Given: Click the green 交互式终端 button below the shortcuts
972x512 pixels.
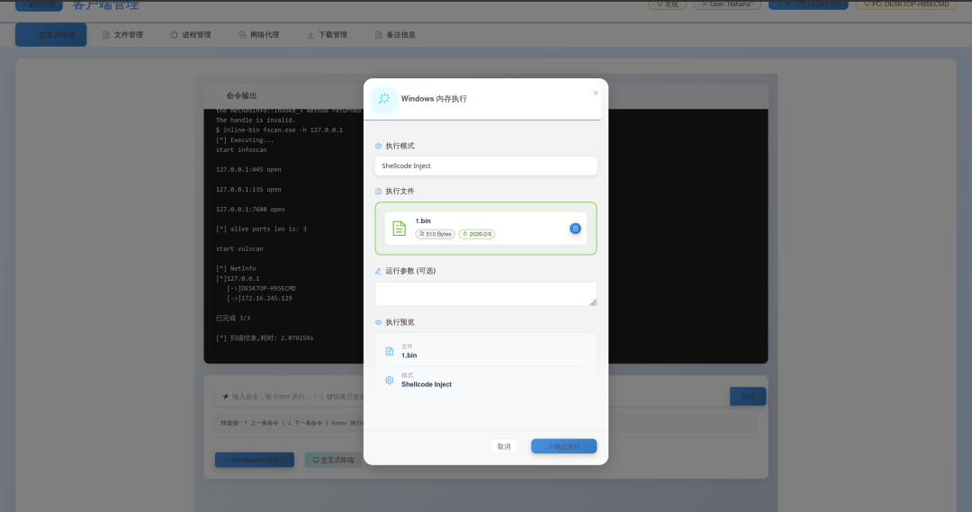Looking at the screenshot, I should point(333,460).
